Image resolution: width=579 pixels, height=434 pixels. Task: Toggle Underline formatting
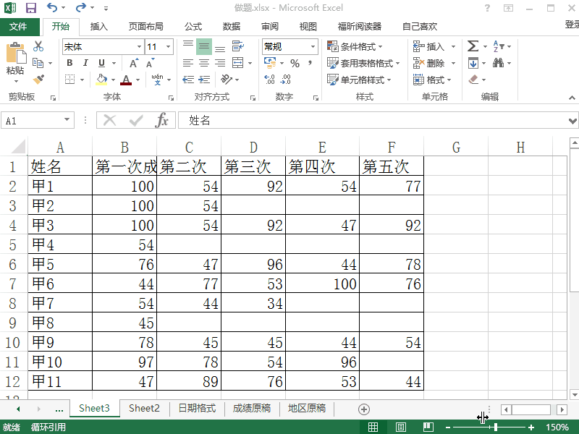[x=101, y=63]
